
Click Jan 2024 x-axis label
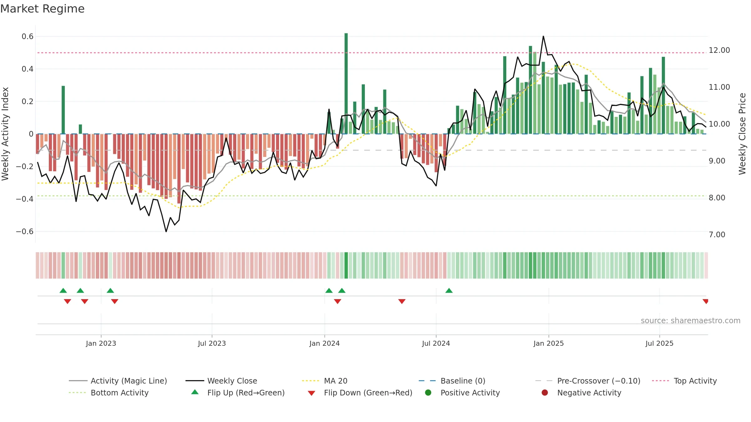324,343
